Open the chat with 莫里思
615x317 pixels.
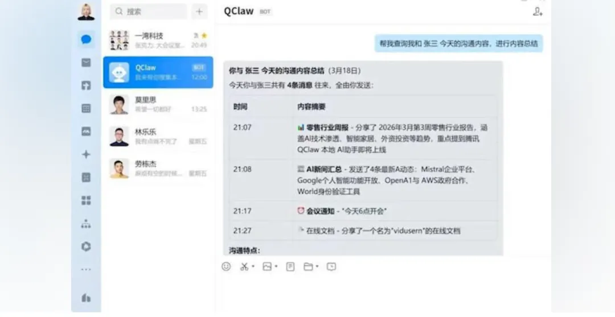[158, 105]
